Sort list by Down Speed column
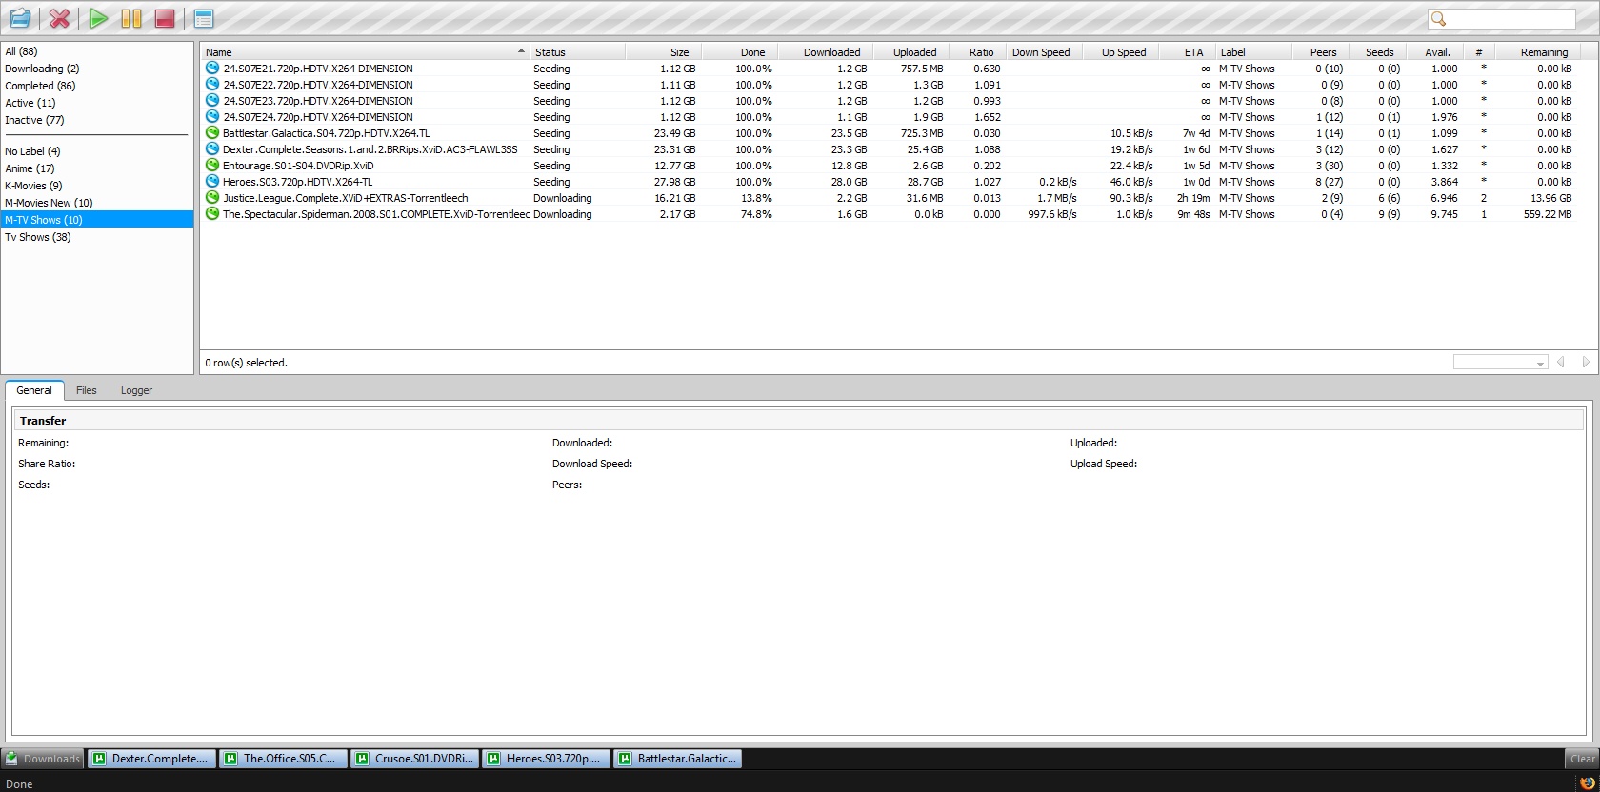The width and height of the screenshot is (1600, 792). coord(1041,52)
